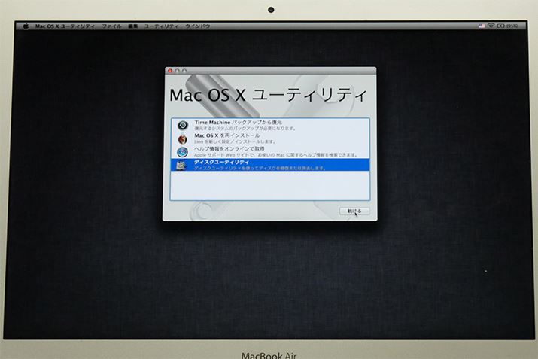538x359 pixels.
Task: Select "Time Machine バックアップから復元" row
Action: coord(270,125)
